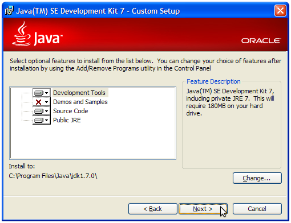Image resolution: width=291 pixels, height=223 pixels.
Task: Open Demos and Samples feature dropdown
Action: pos(41,102)
